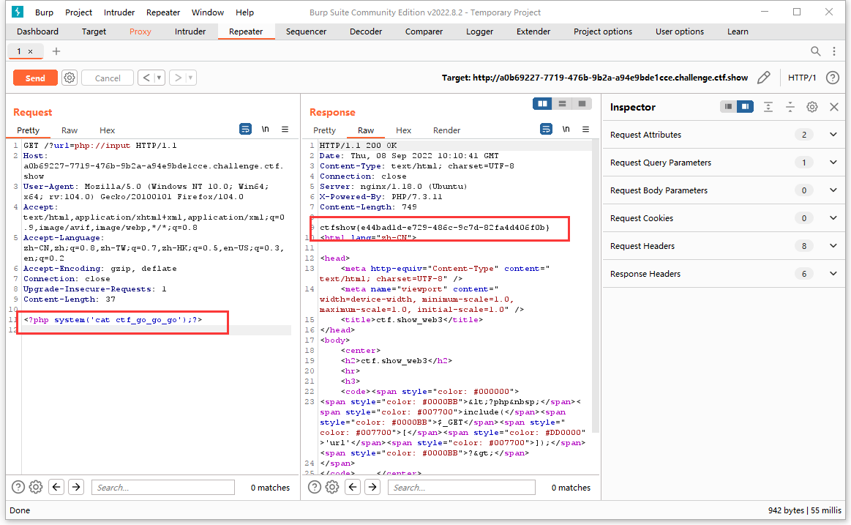Screen dimensions: 851x525
Task: Open Response search help icon
Action: (x=314, y=487)
